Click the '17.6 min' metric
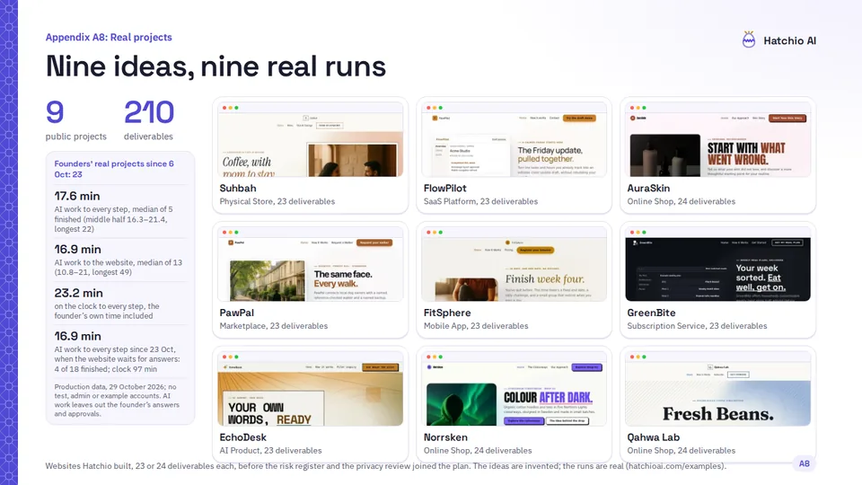This screenshot has width=862, height=485. [77, 196]
